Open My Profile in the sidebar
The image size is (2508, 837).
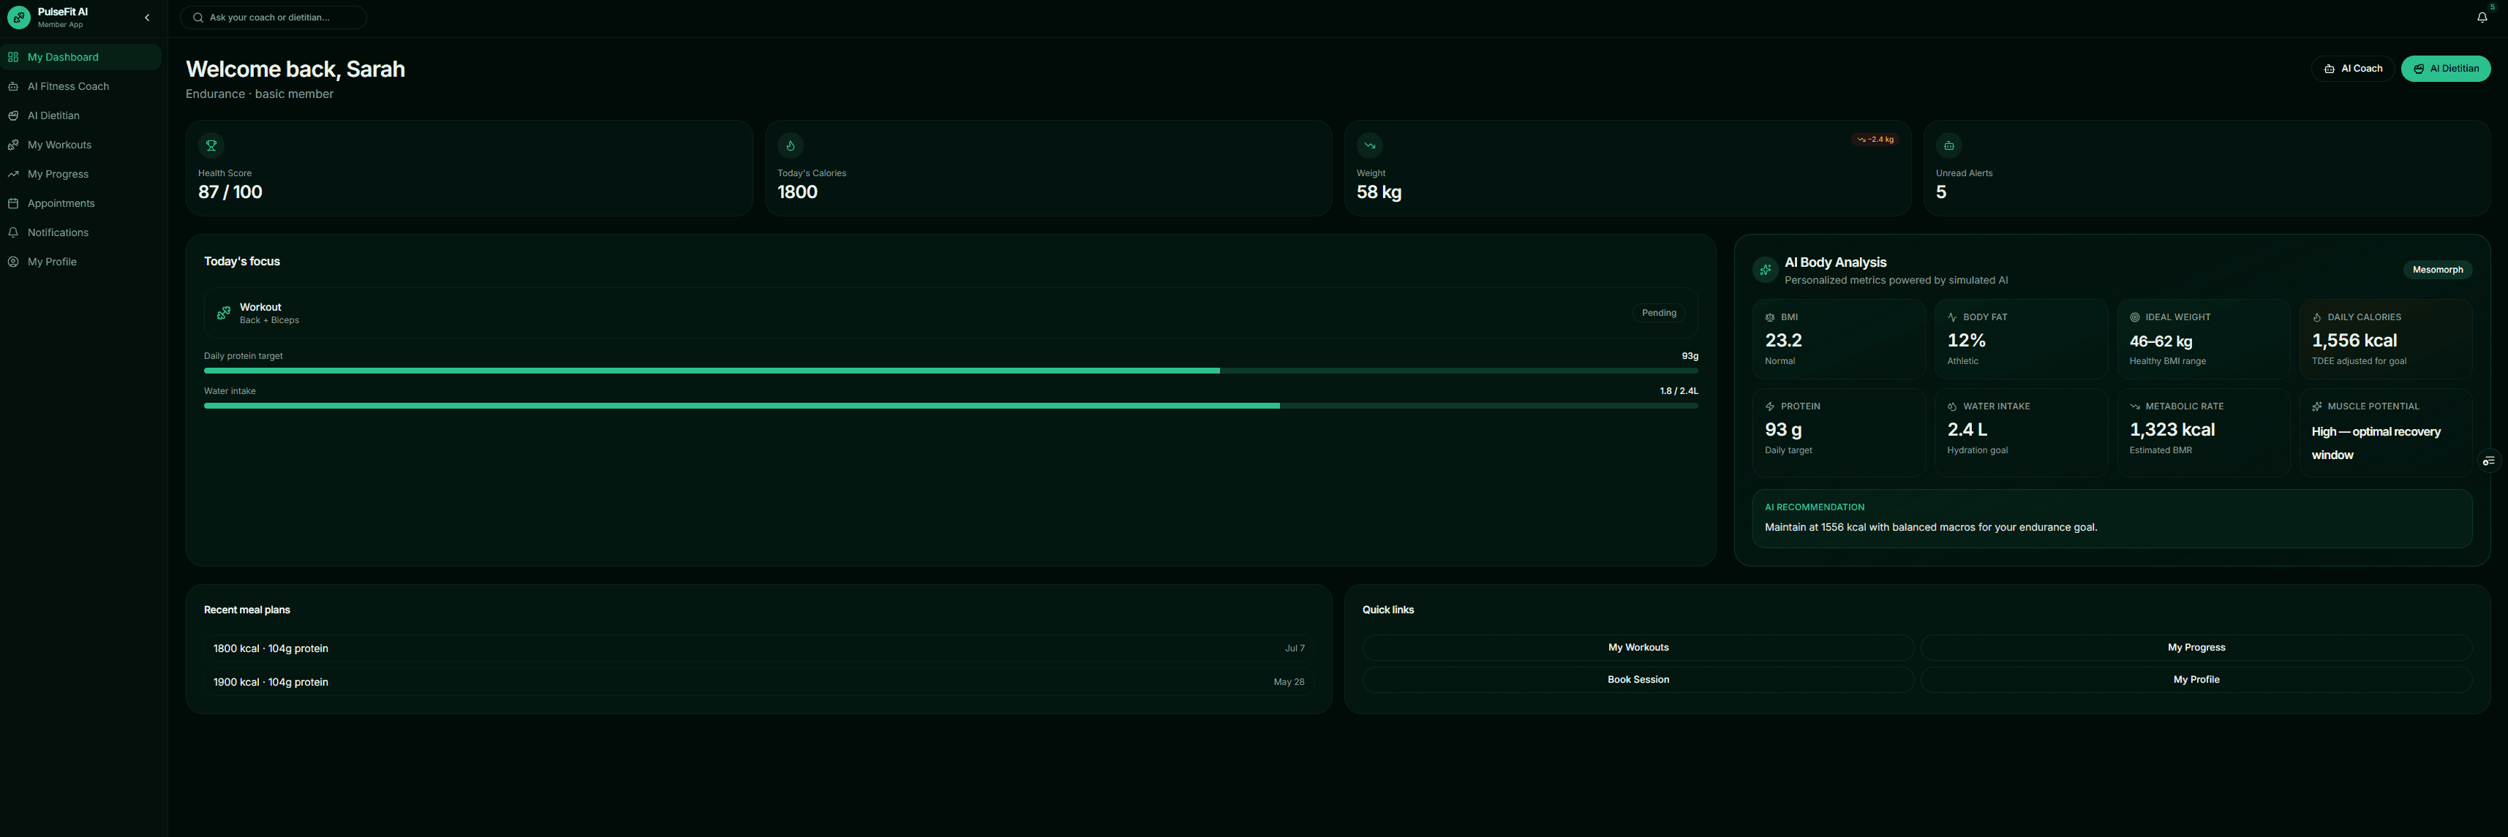coord(80,262)
